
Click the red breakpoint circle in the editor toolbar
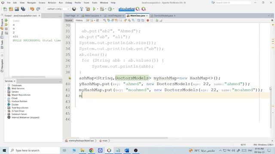click(x=148, y=21)
